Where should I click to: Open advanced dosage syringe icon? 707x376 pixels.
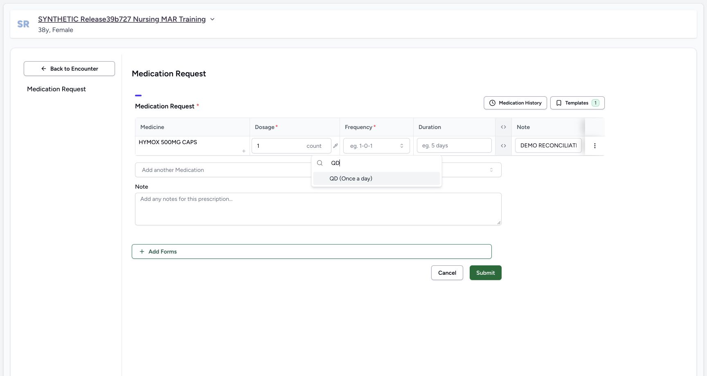coord(335,146)
